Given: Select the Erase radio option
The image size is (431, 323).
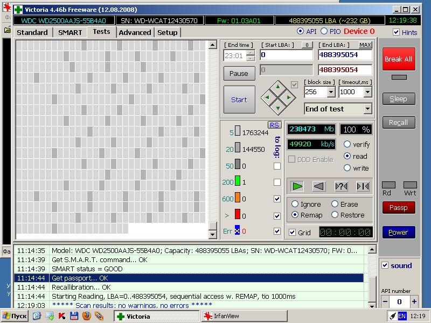Looking at the screenshot, I should [x=335, y=204].
